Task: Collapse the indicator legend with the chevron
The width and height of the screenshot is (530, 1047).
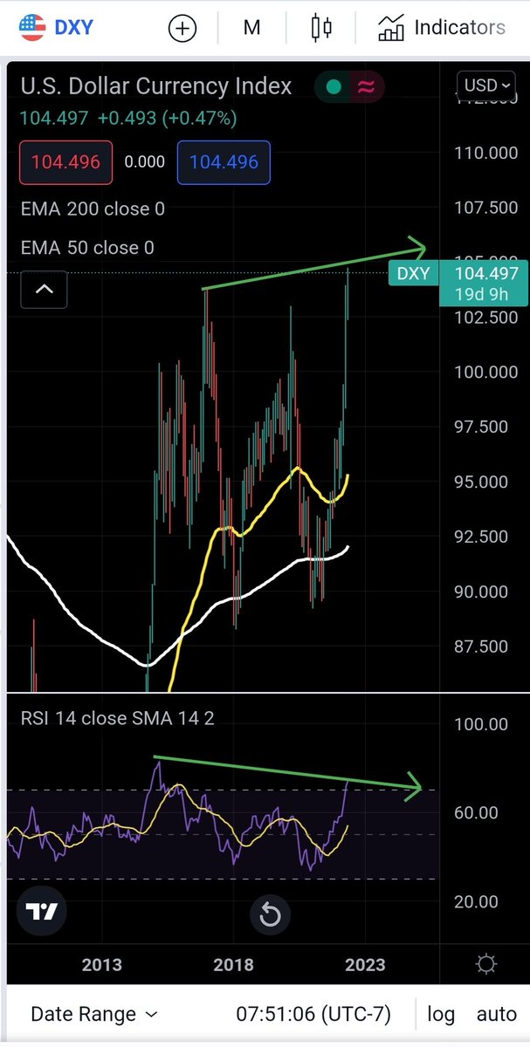Action: coord(44,290)
